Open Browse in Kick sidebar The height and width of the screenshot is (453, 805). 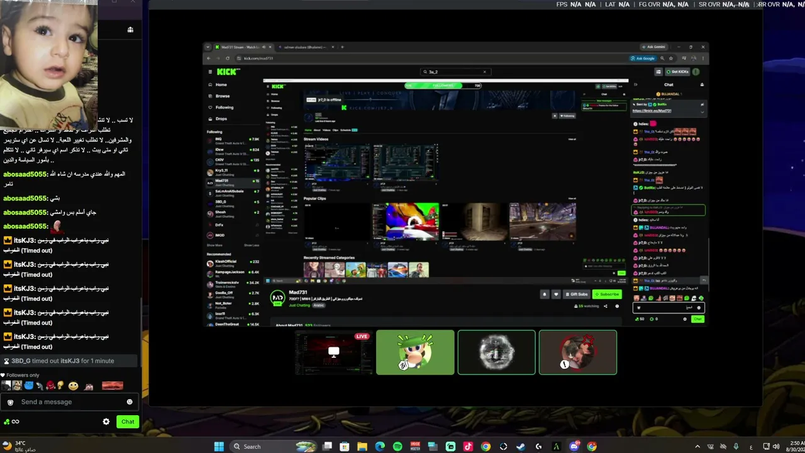pos(223,96)
